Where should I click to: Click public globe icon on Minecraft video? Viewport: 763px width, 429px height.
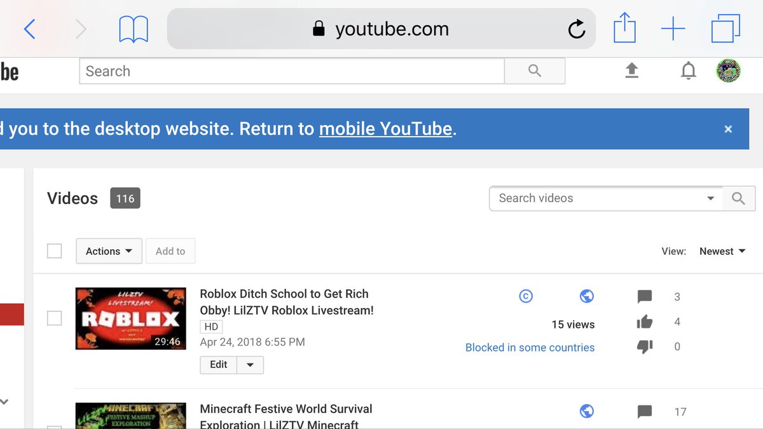[587, 411]
